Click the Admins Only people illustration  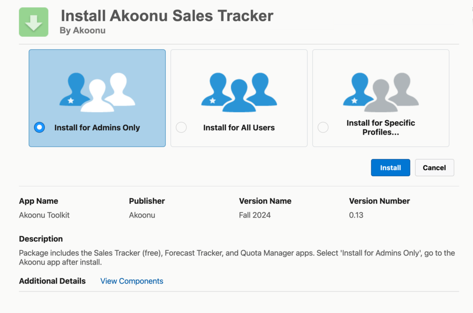point(97,92)
